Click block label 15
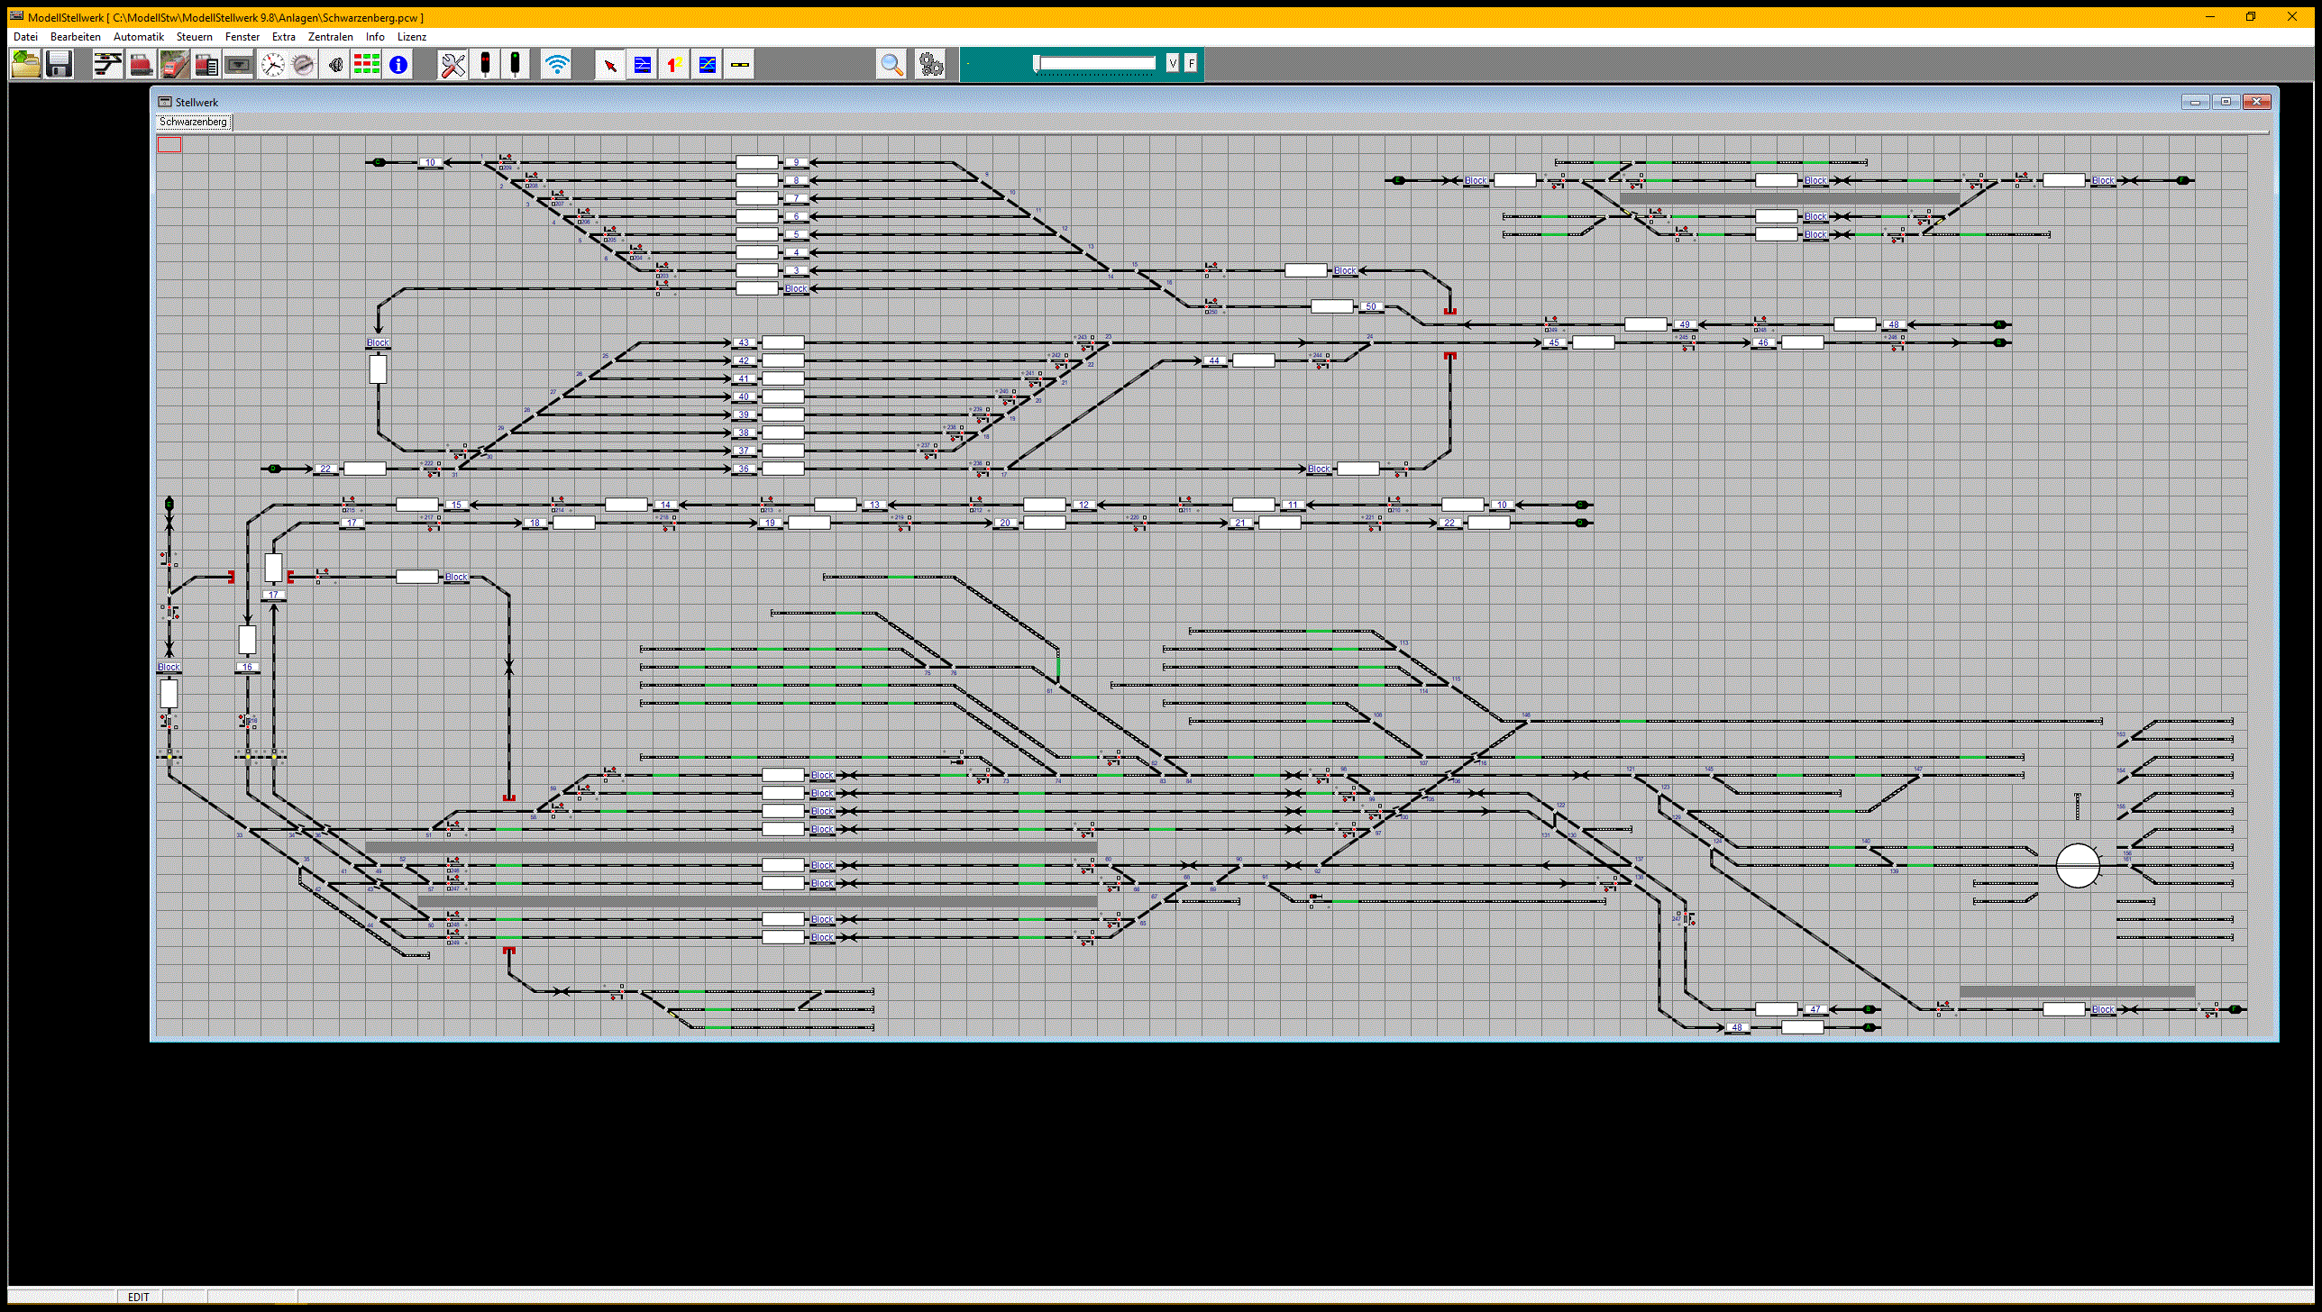Image resolution: width=2322 pixels, height=1312 pixels. click(457, 505)
